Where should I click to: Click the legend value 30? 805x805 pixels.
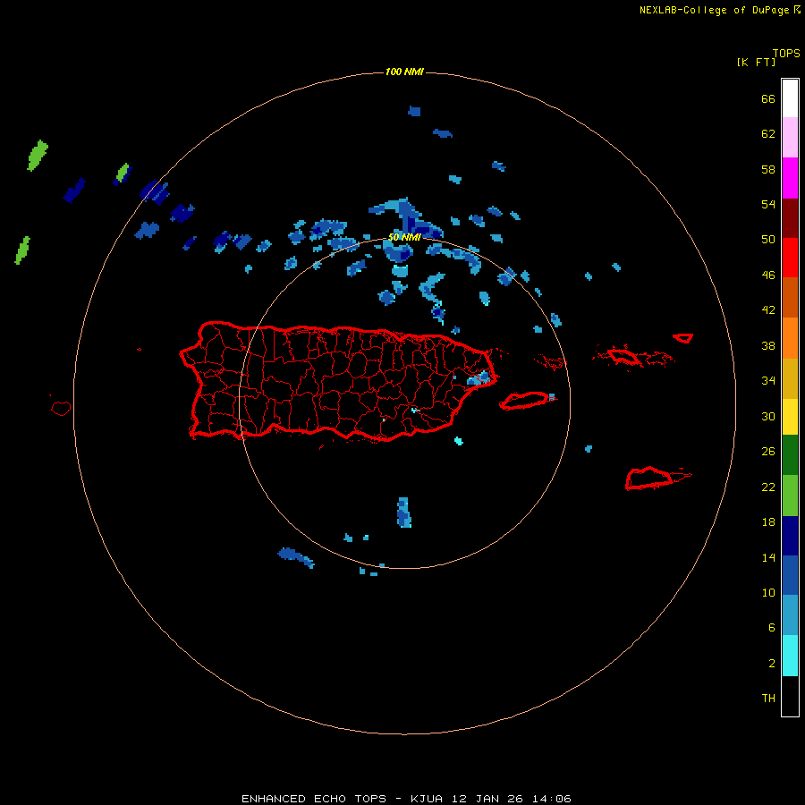coord(768,416)
